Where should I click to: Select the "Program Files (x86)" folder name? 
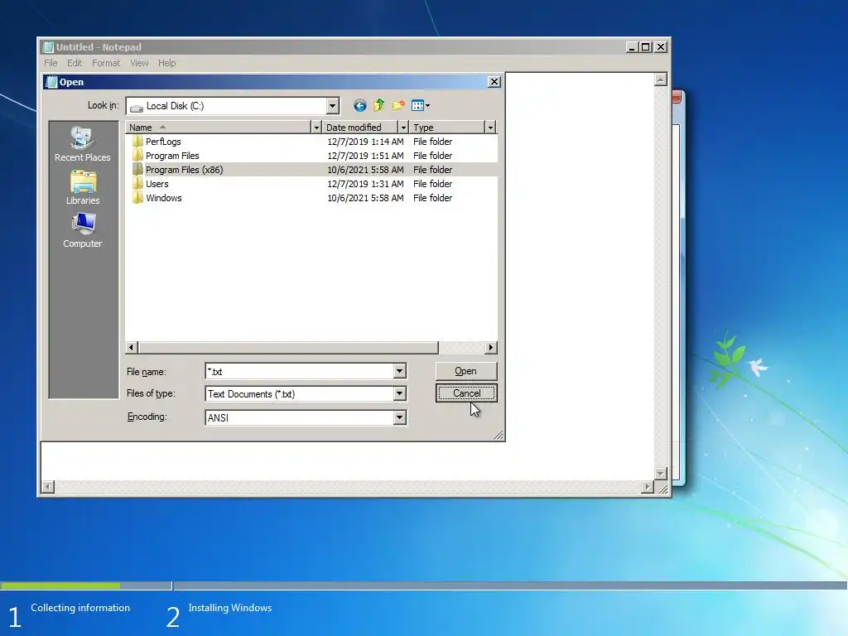tap(185, 170)
